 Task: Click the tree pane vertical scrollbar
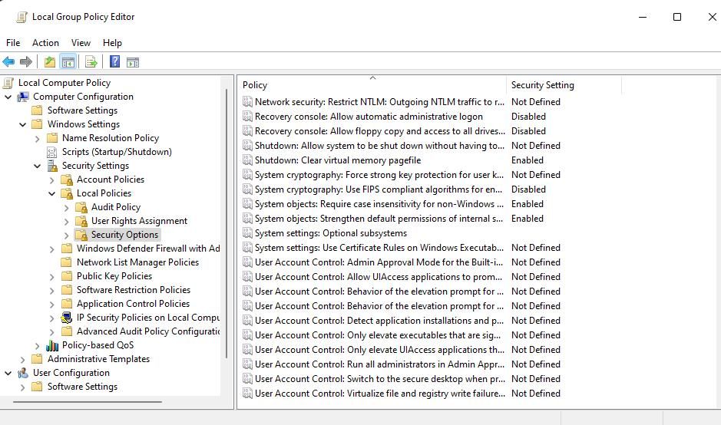pos(227,223)
